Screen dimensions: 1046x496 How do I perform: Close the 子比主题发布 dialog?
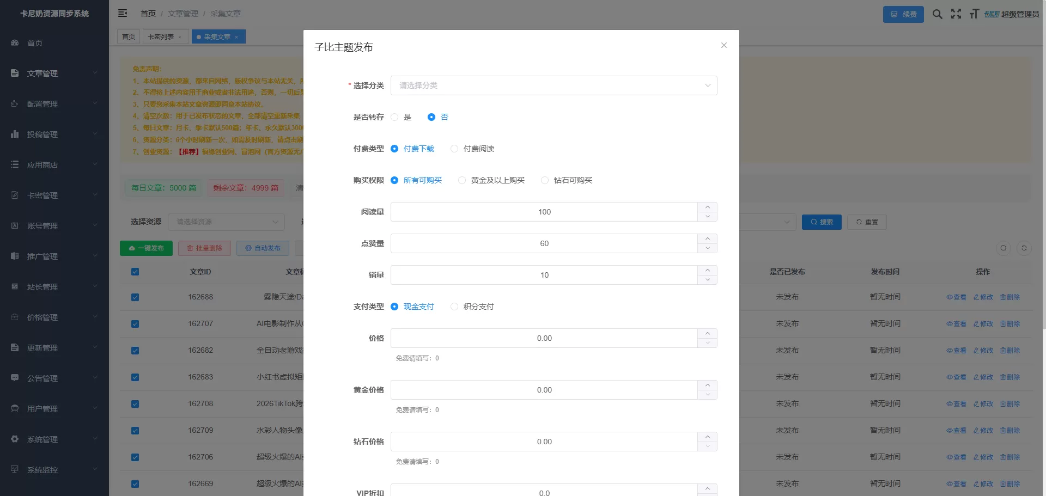point(724,45)
